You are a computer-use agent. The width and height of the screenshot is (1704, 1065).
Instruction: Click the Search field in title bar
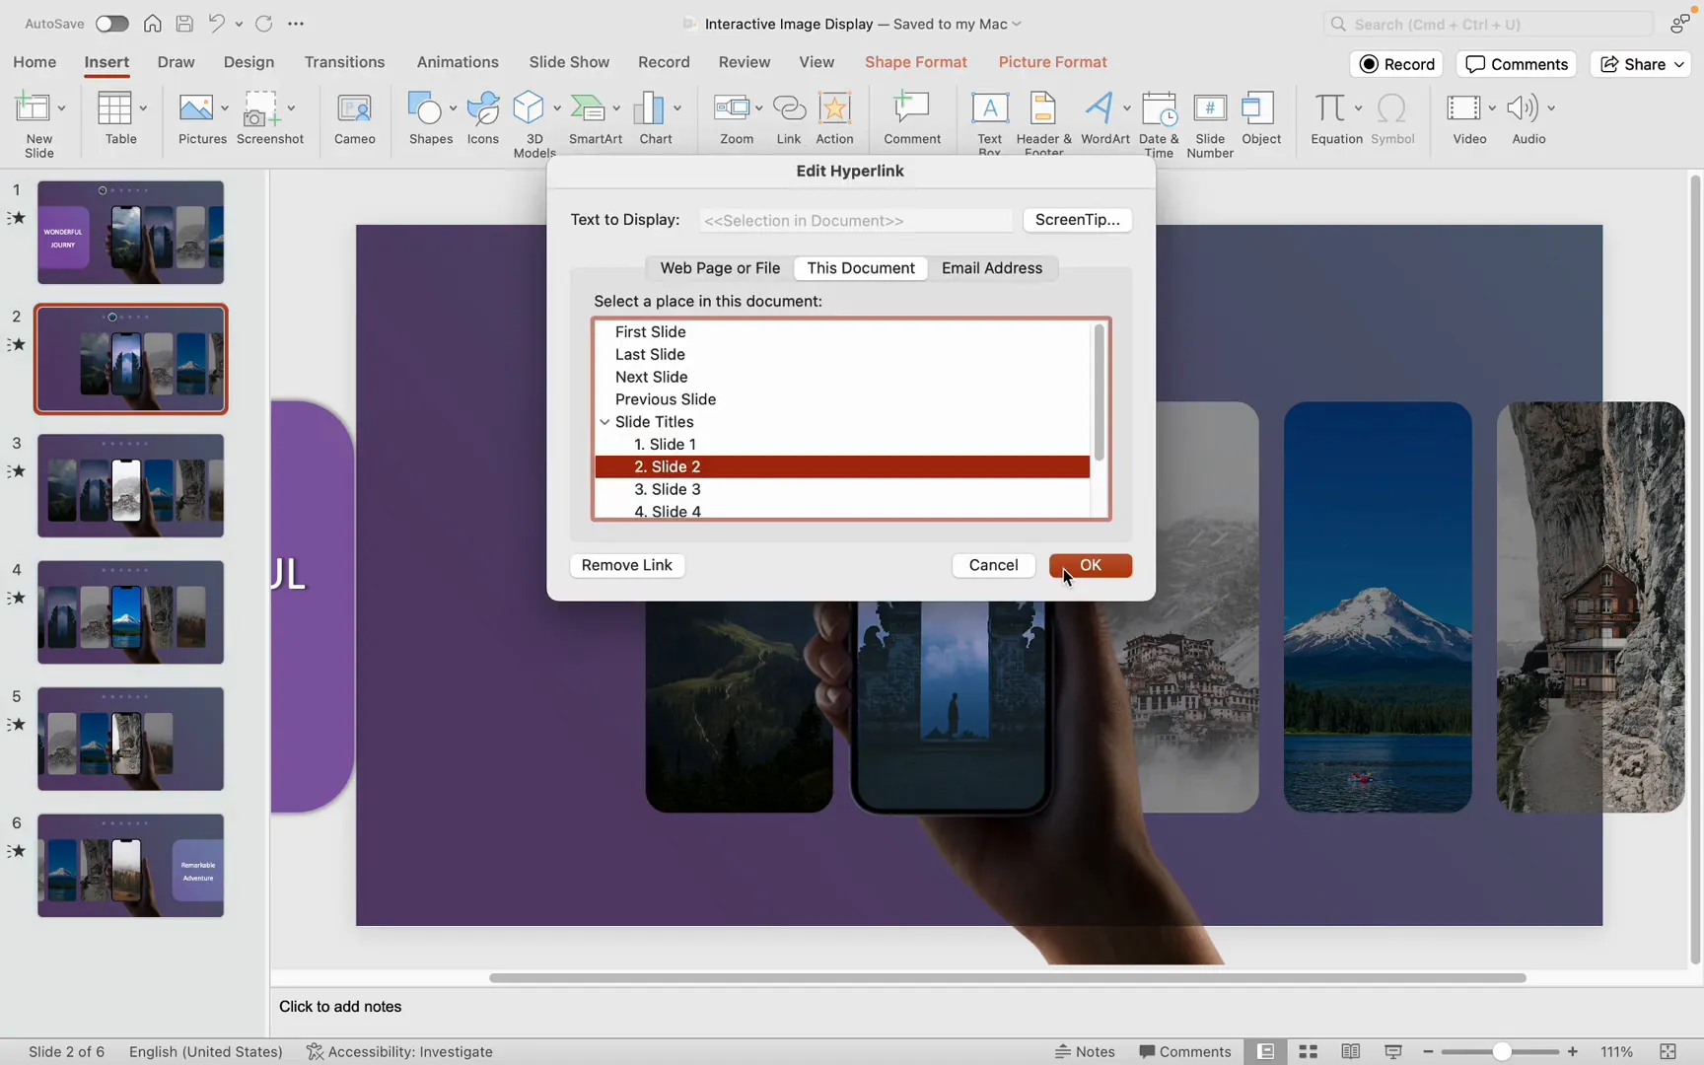tap(1488, 24)
